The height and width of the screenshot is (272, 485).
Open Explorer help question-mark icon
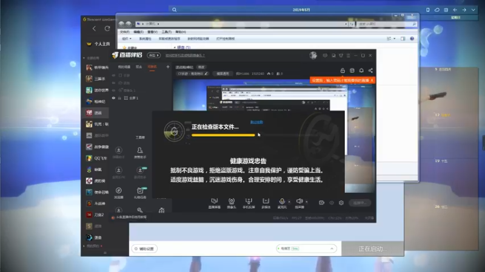pos(412,39)
